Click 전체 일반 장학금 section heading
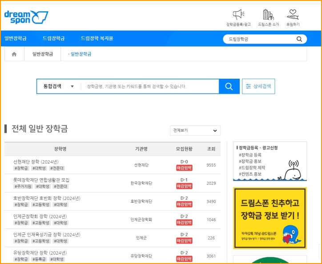322x264 pixels. 40,129
